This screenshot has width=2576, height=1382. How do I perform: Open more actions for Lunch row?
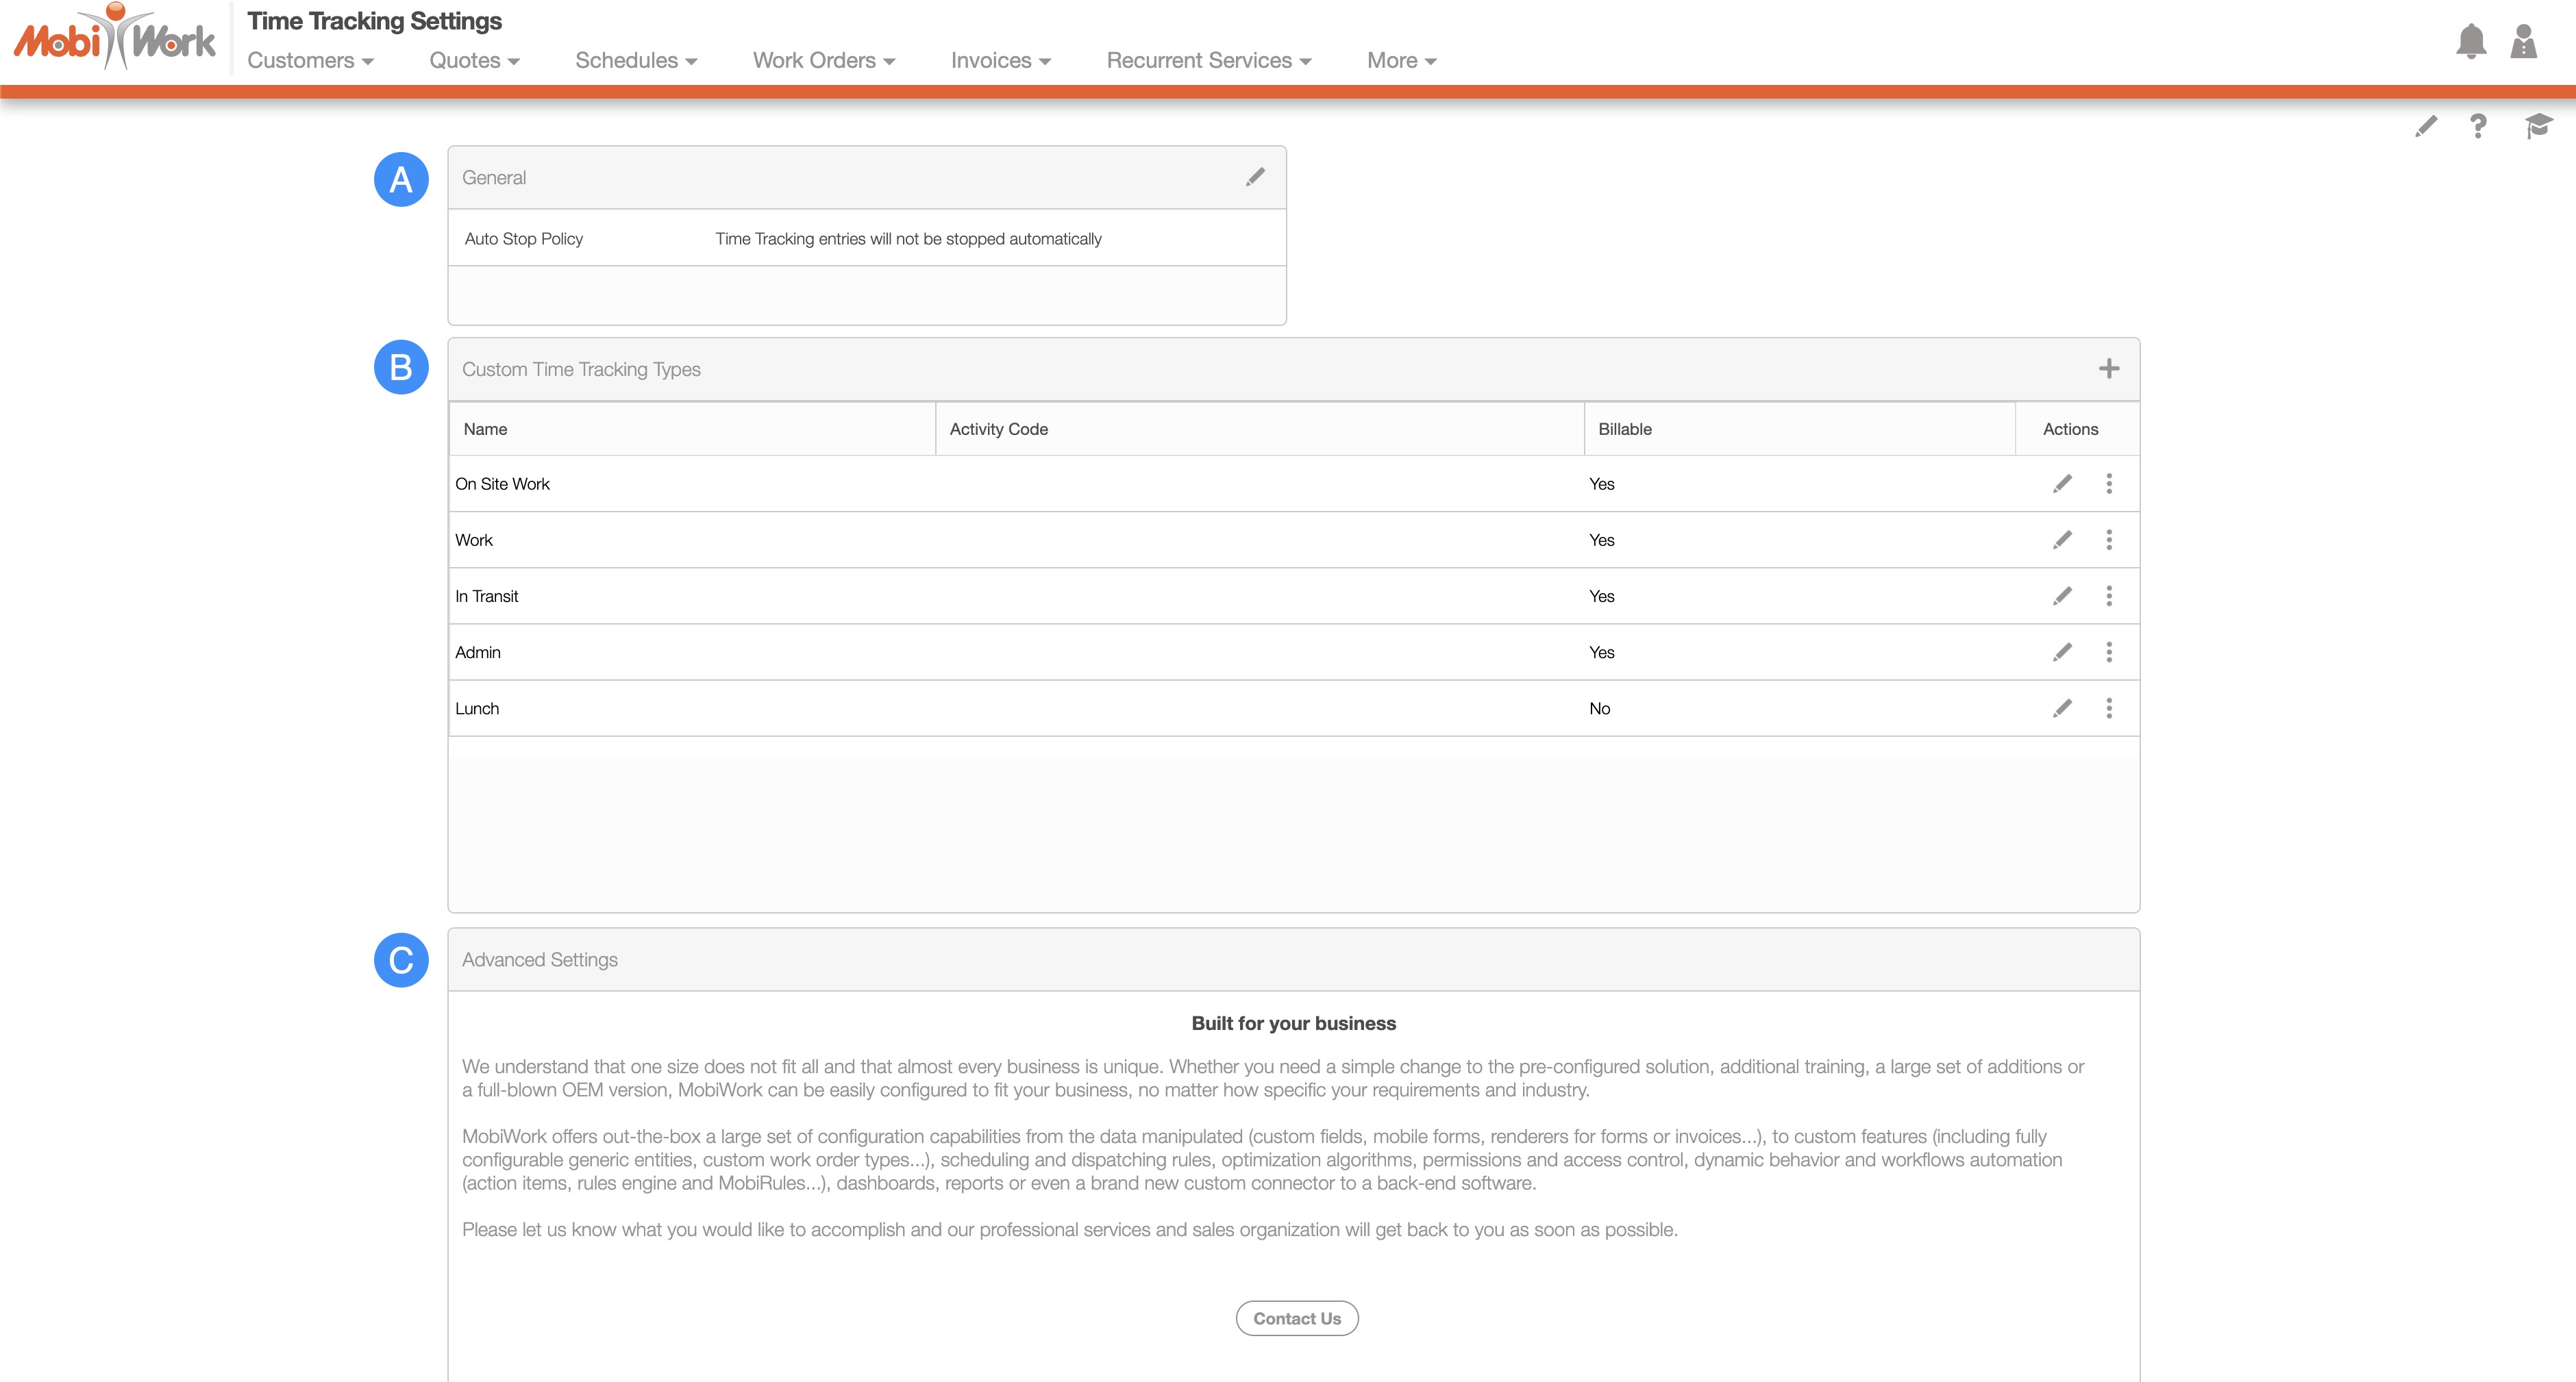tap(2109, 709)
